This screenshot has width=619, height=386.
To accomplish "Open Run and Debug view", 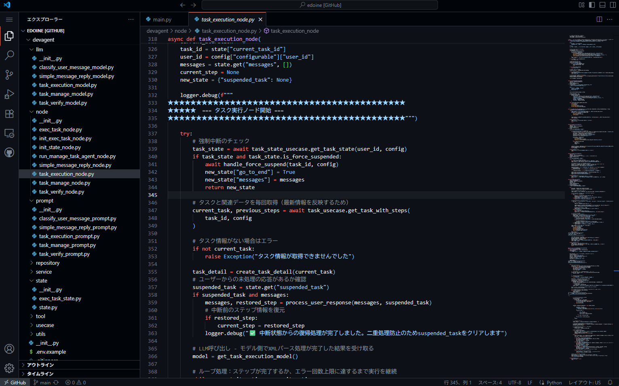I will [9, 94].
